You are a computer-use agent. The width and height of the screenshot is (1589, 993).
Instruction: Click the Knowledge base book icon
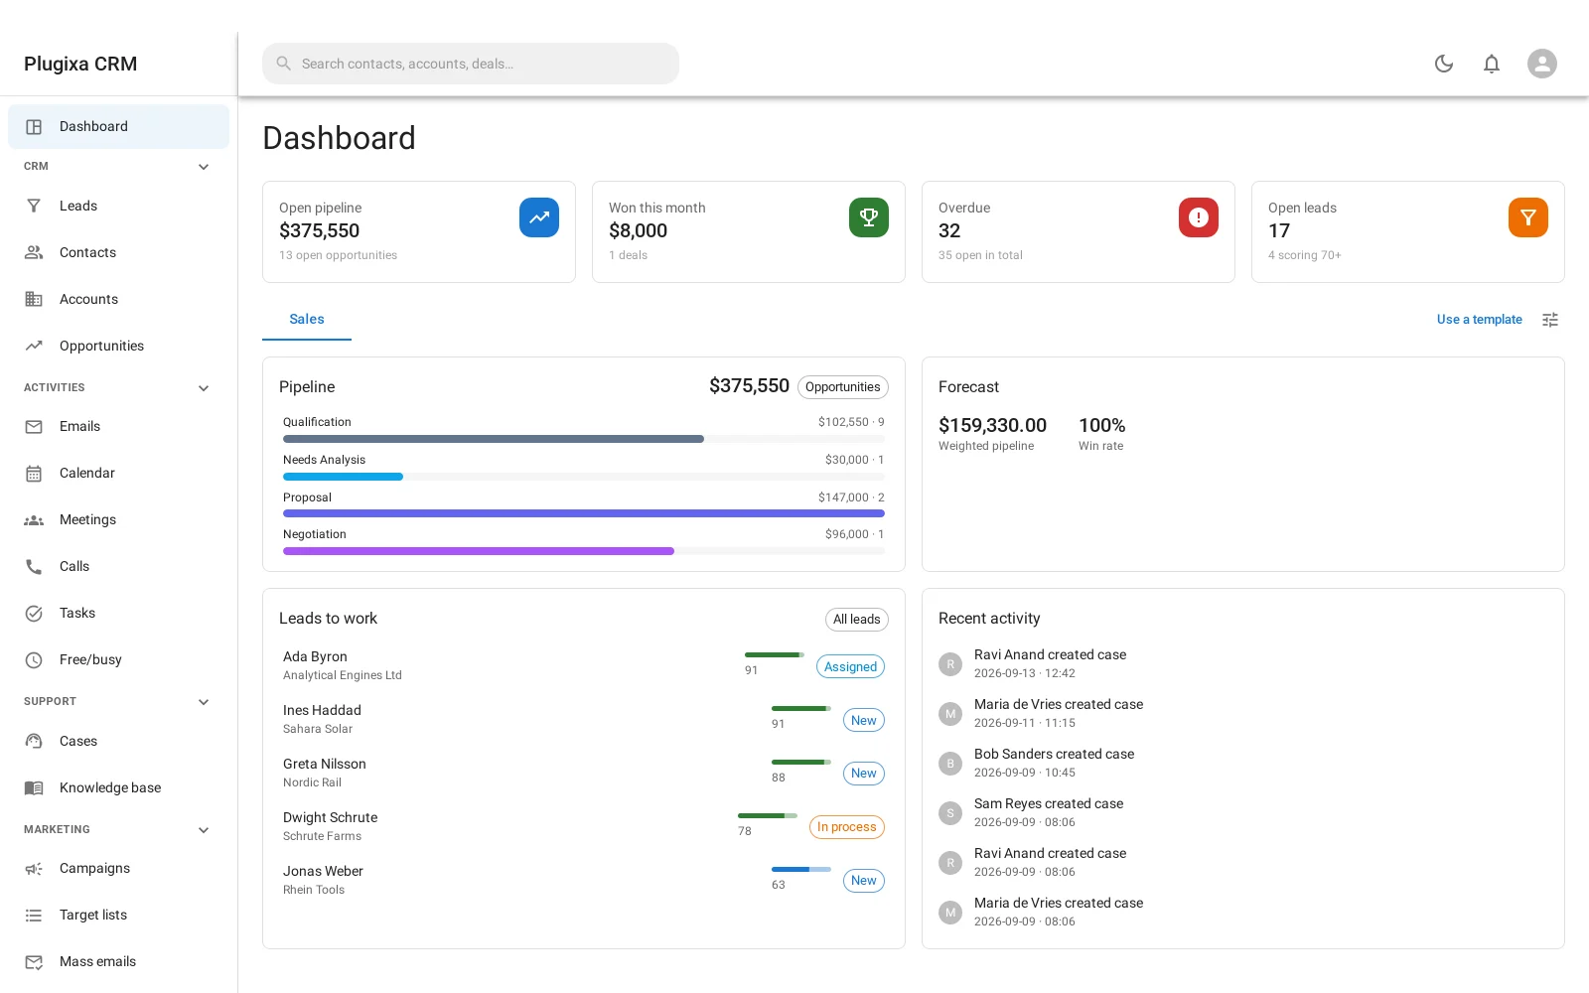point(34,788)
